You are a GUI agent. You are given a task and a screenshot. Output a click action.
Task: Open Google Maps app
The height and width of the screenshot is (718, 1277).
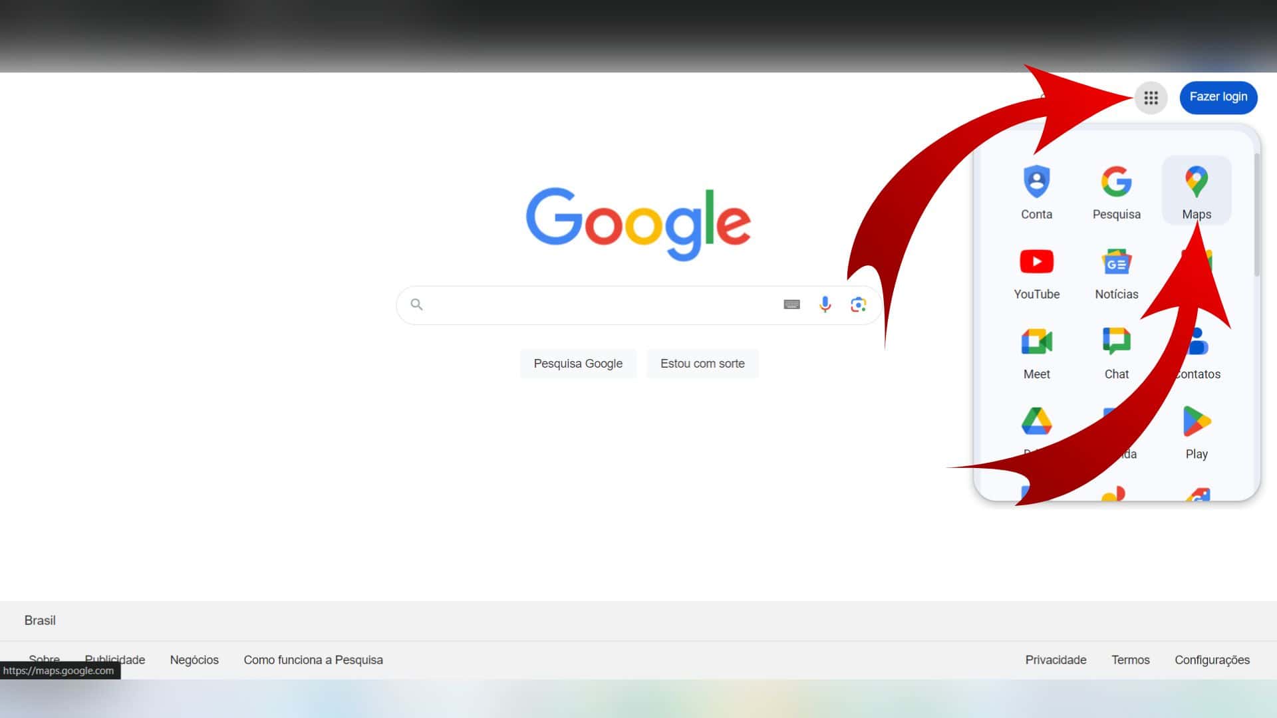click(1197, 189)
